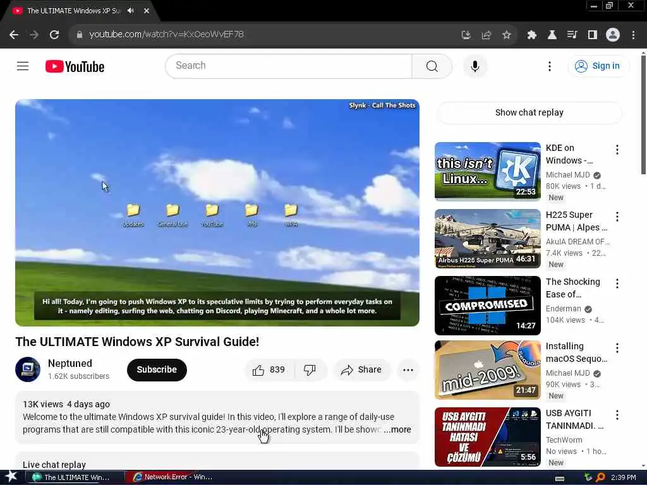Select The ULTIMATE Windows XP browser tab
The image size is (647, 485).
tap(73, 11)
